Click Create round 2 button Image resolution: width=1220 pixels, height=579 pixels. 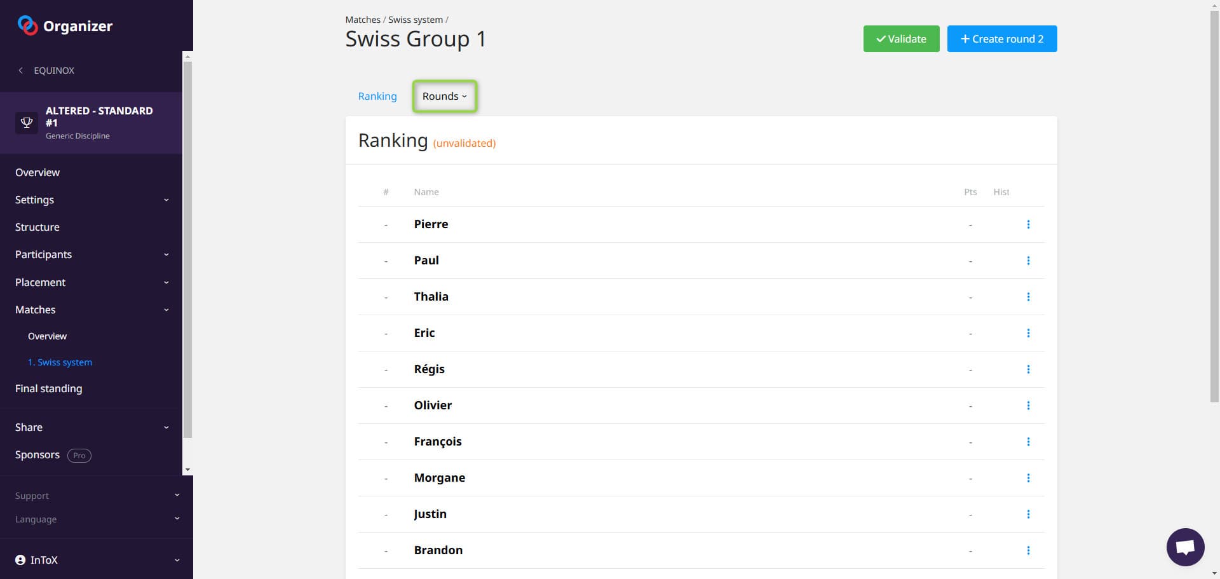point(1001,39)
